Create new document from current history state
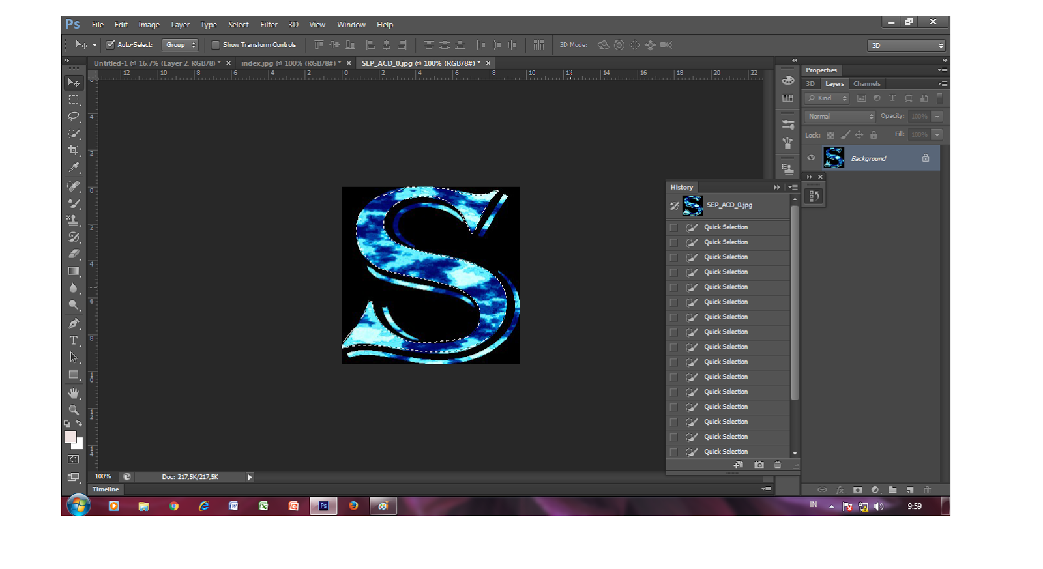Viewport: 1043px width, 569px height. [x=739, y=465]
